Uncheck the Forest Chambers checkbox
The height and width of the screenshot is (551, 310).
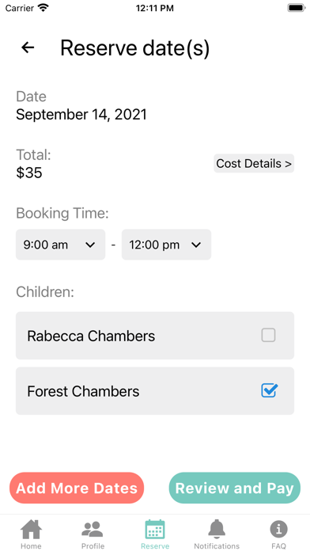269,390
